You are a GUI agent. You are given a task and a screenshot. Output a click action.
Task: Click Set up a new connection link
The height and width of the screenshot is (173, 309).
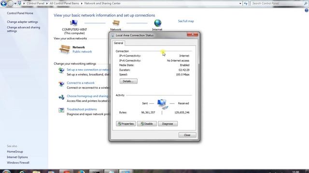click(x=88, y=70)
